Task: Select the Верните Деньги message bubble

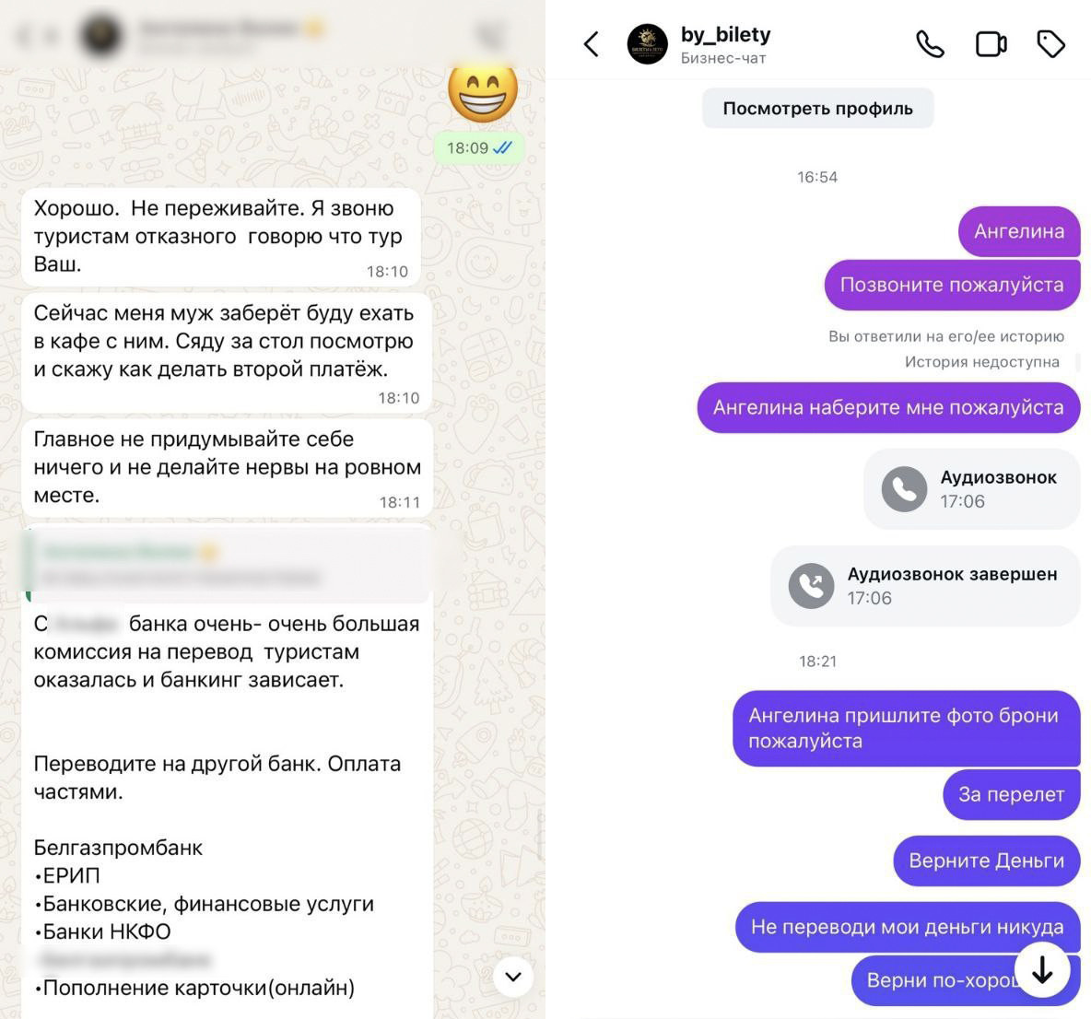Action: 986,861
